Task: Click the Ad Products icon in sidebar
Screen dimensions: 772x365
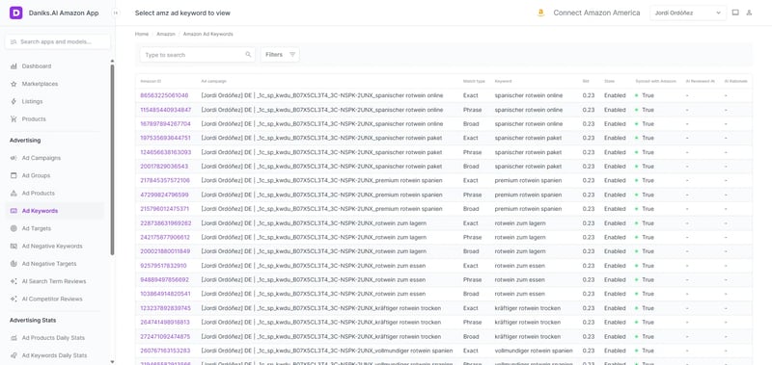Action: pyautogui.click(x=14, y=193)
